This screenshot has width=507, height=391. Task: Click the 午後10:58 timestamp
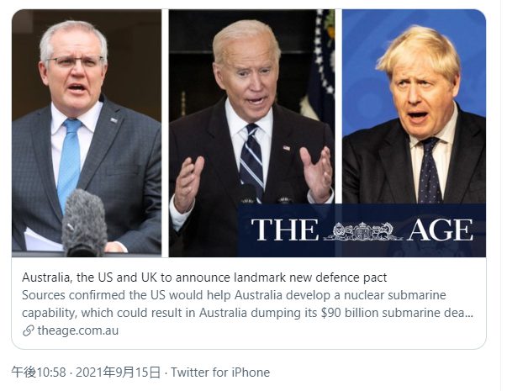[x=39, y=373]
